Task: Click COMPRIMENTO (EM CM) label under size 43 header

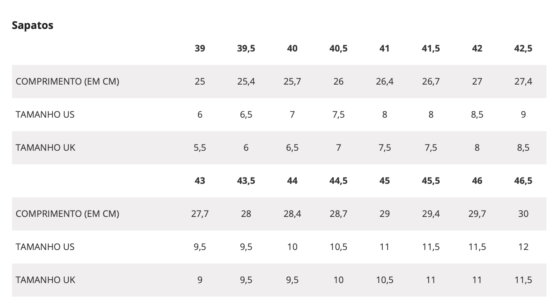Action: (67, 214)
